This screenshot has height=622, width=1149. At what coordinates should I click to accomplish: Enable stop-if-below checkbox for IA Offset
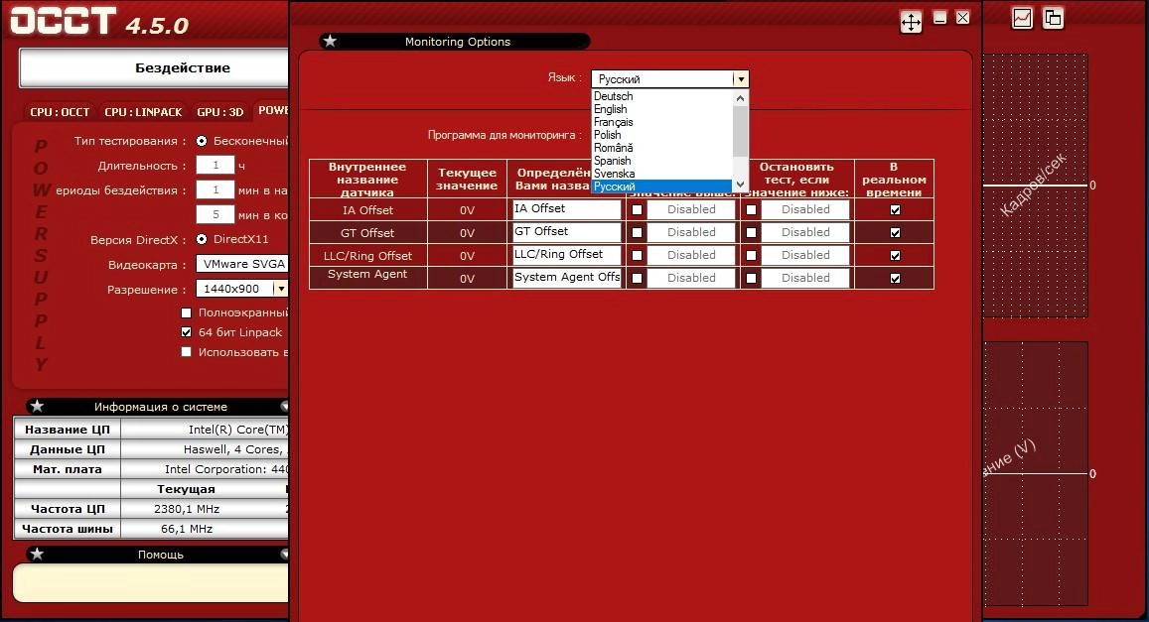pyautogui.click(x=751, y=210)
